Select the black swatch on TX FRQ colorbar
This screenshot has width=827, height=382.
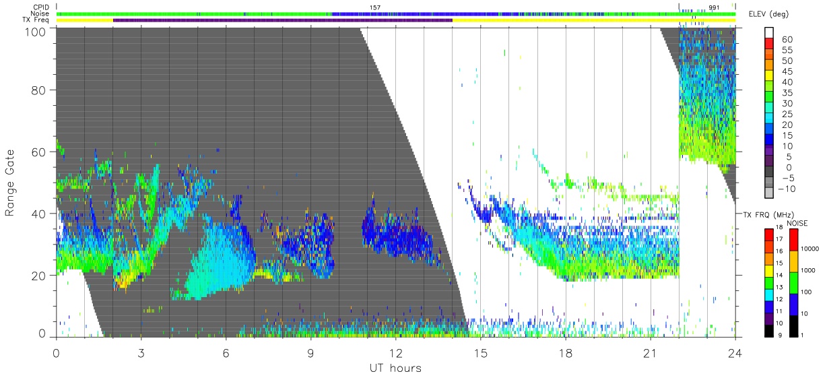click(x=769, y=331)
